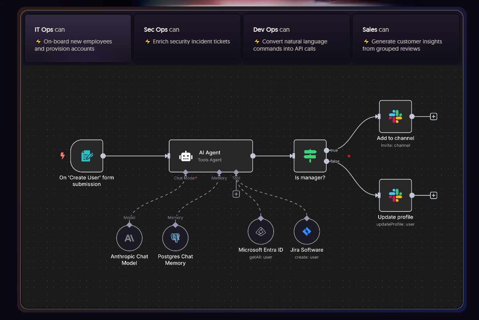Add a node after 'Add to channel'
Viewport: 479px width, 320px height.
pyautogui.click(x=434, y=117)
